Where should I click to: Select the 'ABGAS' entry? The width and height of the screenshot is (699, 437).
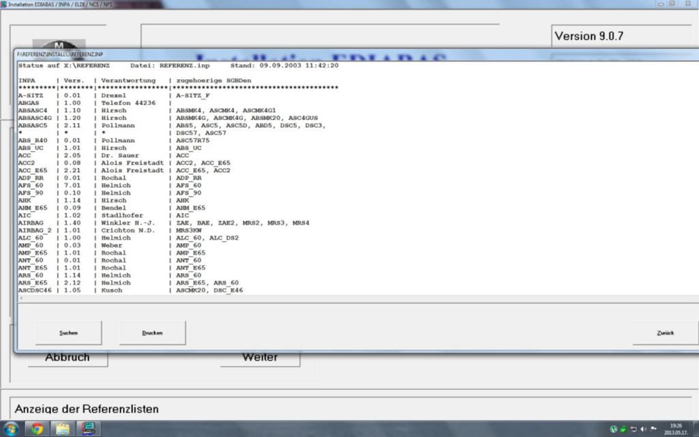tap(29, 103)
